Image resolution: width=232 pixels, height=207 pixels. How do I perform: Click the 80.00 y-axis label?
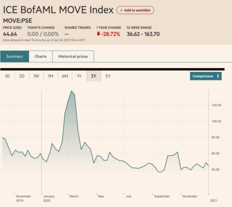click(x=215, y=137)
